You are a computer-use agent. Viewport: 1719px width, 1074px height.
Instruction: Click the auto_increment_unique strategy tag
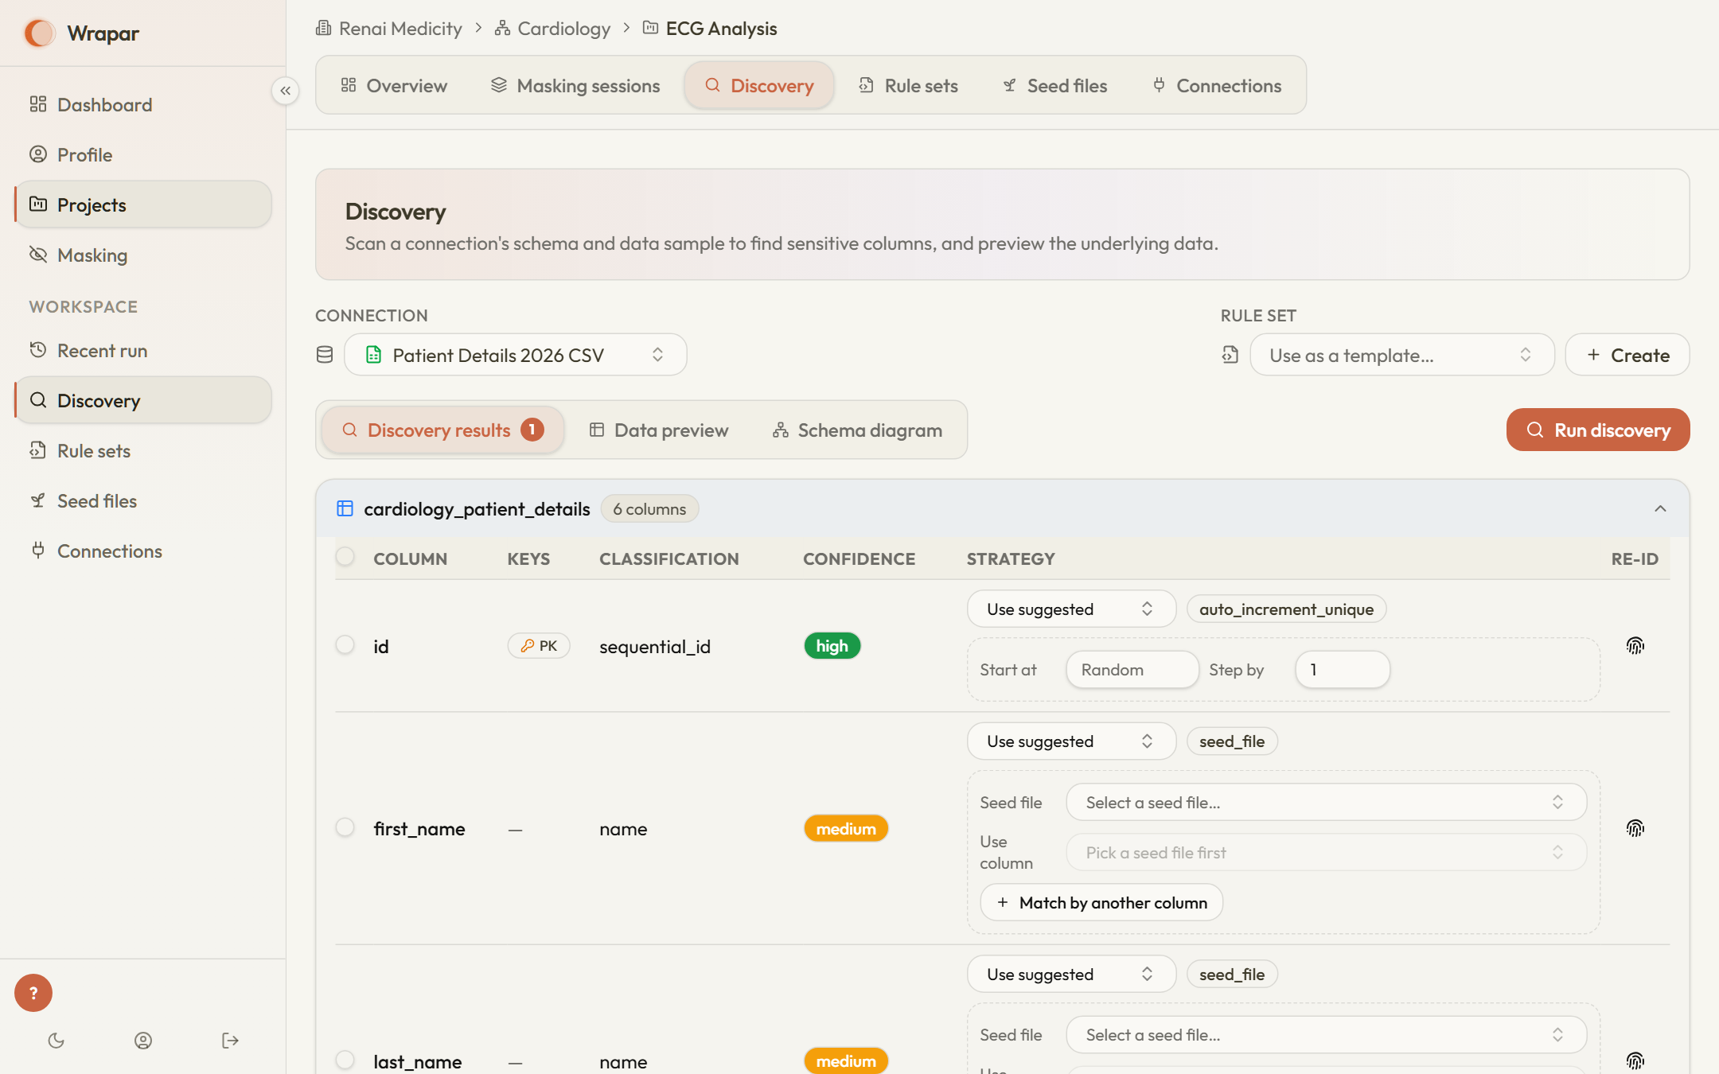pyautogui.click(x=1286, y=609)
